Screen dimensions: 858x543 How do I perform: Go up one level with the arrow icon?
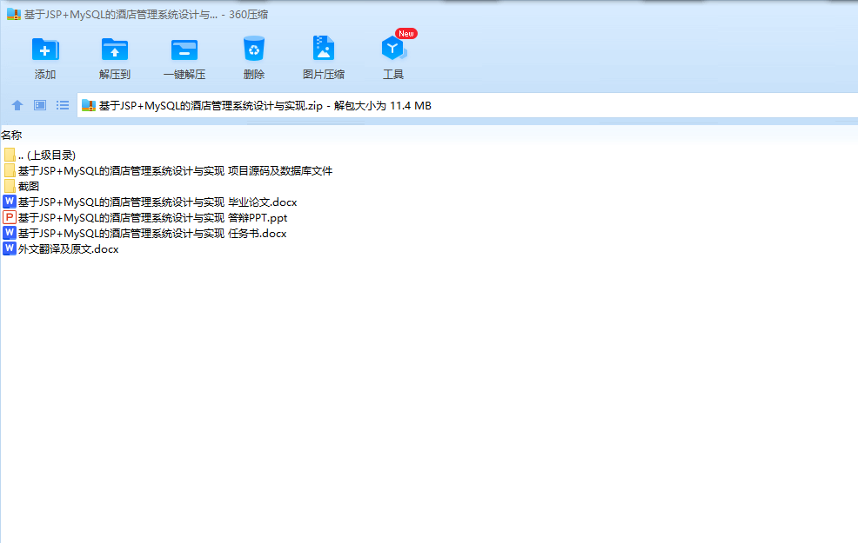click(x=17, y=105)
